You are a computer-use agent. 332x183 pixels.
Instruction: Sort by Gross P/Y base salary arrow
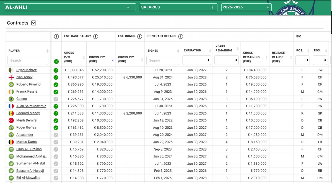pyautogui.click(x=113, y=60)
